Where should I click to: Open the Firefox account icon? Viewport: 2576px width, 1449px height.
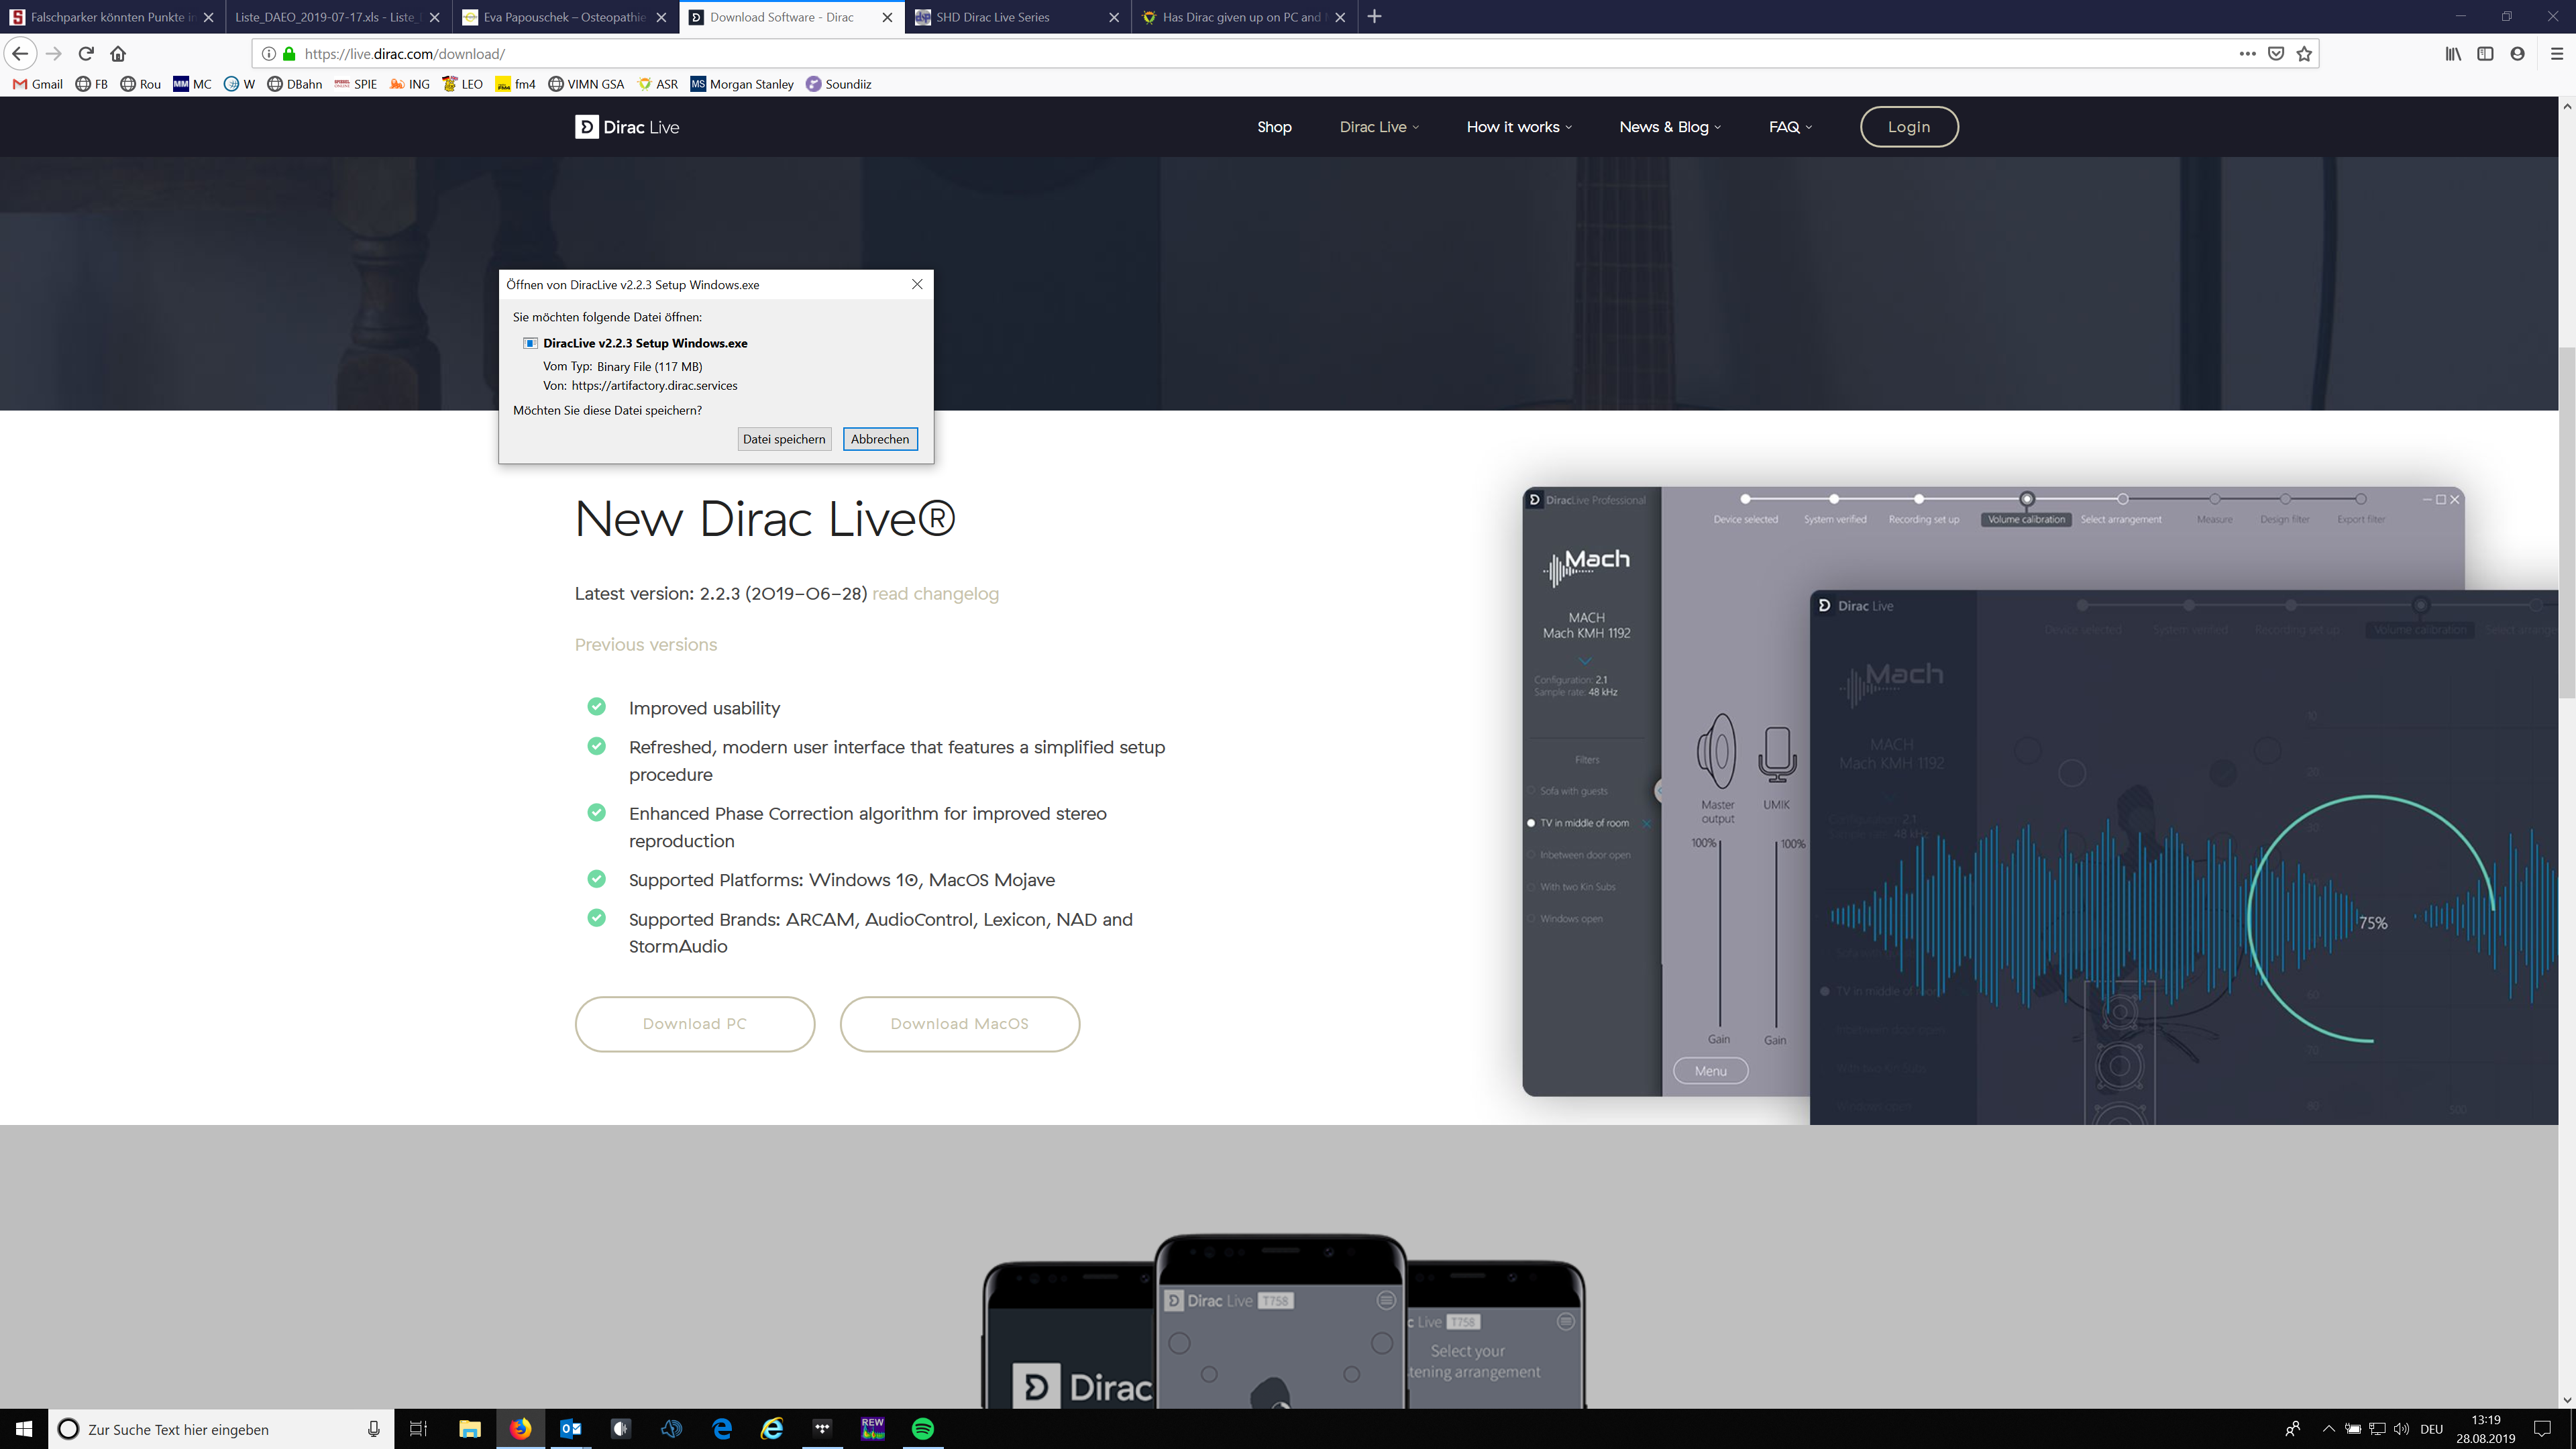click(x=2517, y=54)
